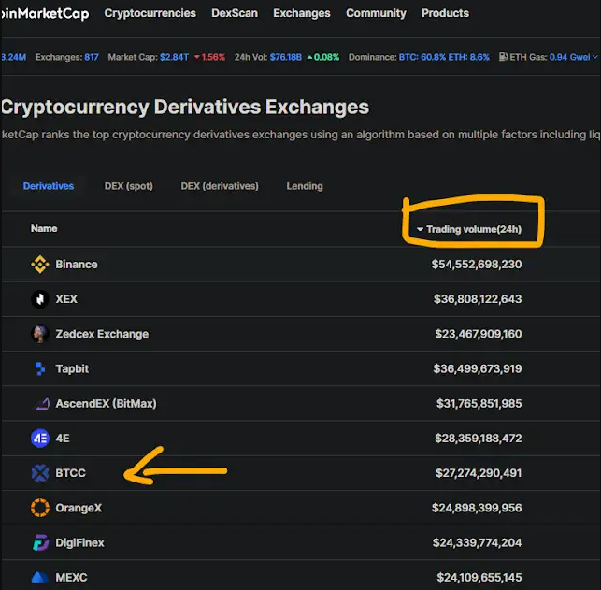Open the MEXC exchange link
This screenshot has width=601, height=590.
(71, 577)
